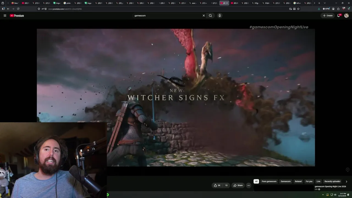Open 'gamescom Opening Night Live 2026' video

(x=330, y=186)
